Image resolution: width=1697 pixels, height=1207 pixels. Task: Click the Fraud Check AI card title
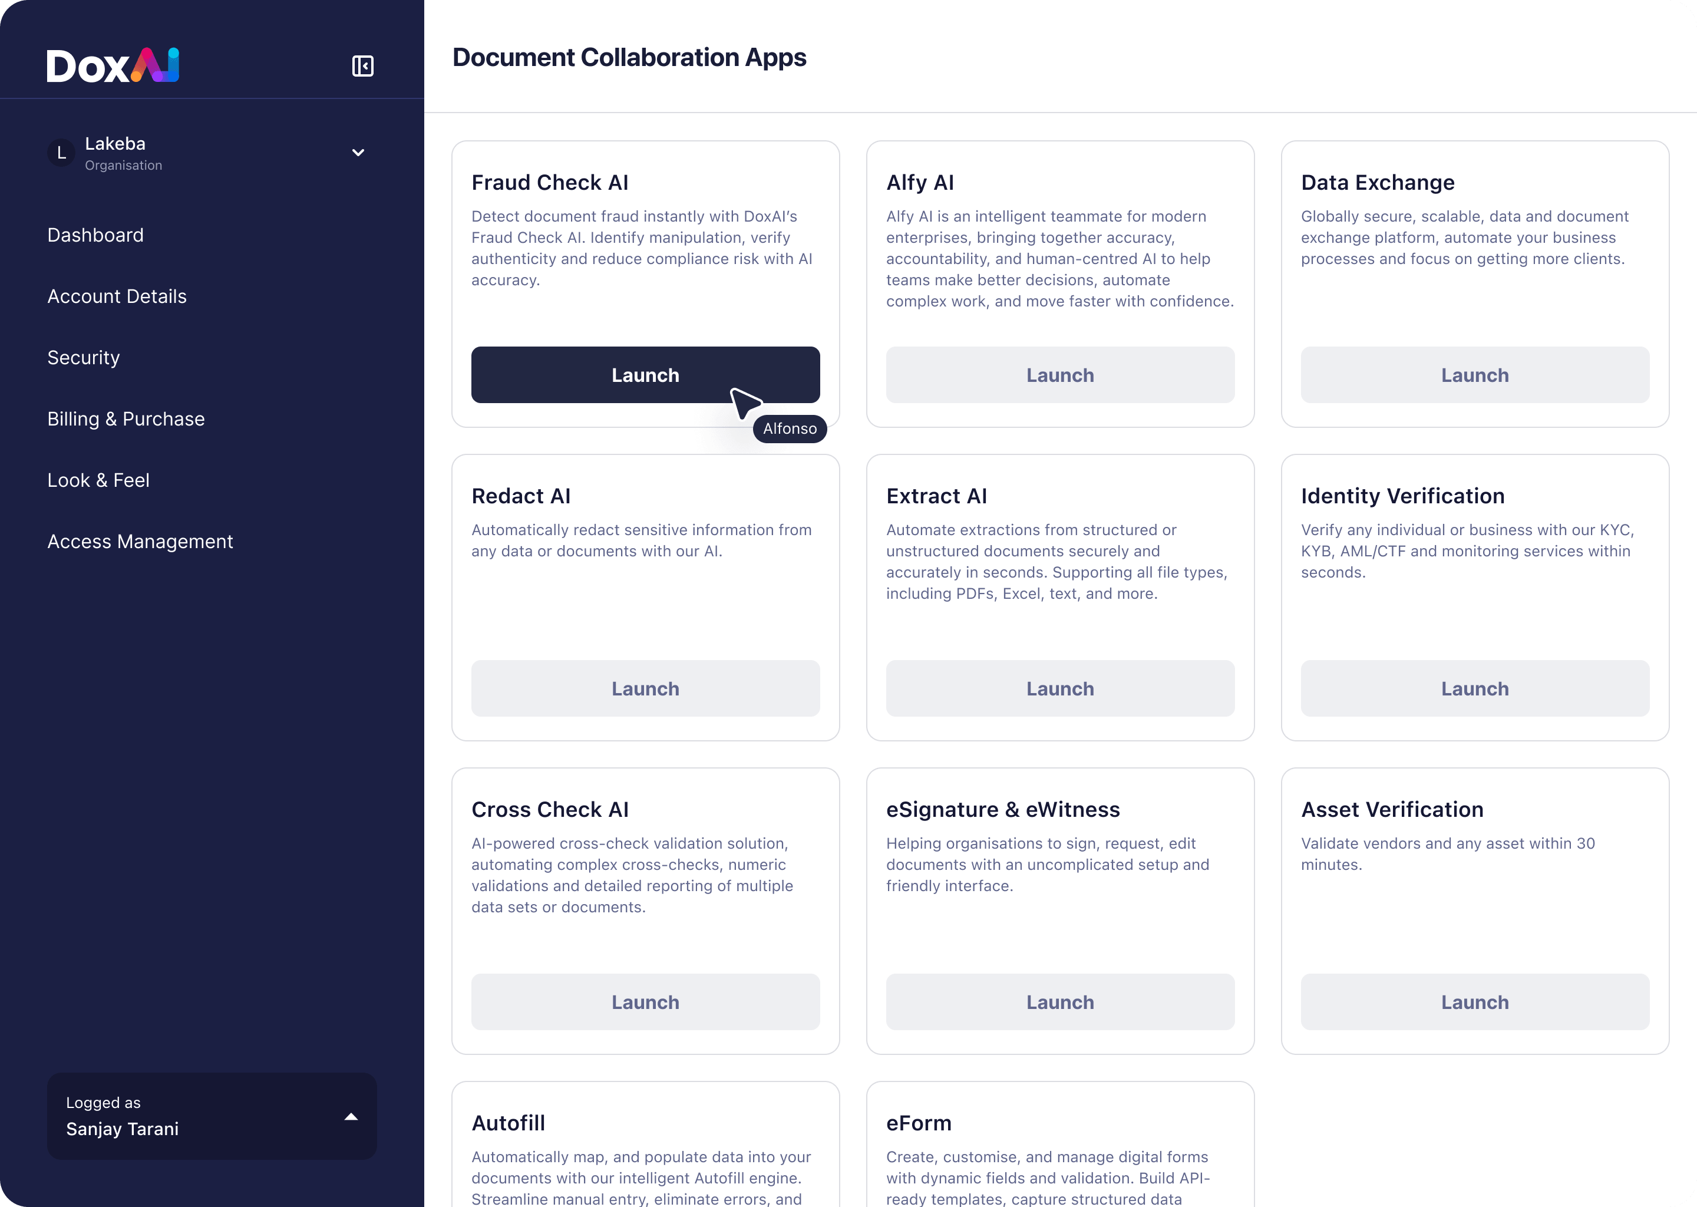point(550,182)
